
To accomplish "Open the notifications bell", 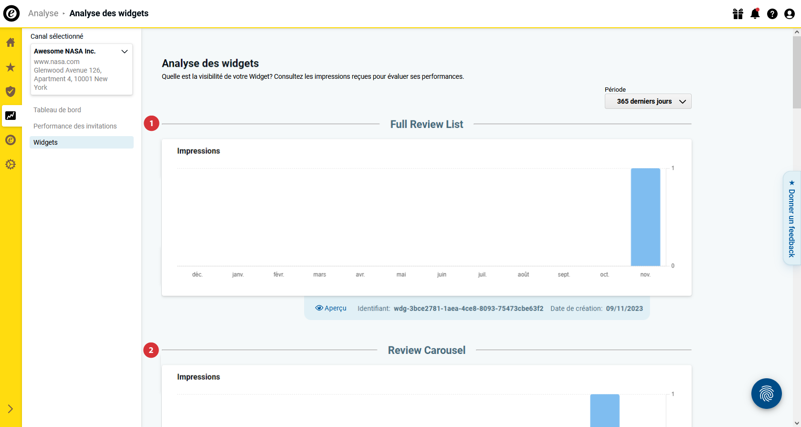I will pos(755,14).
